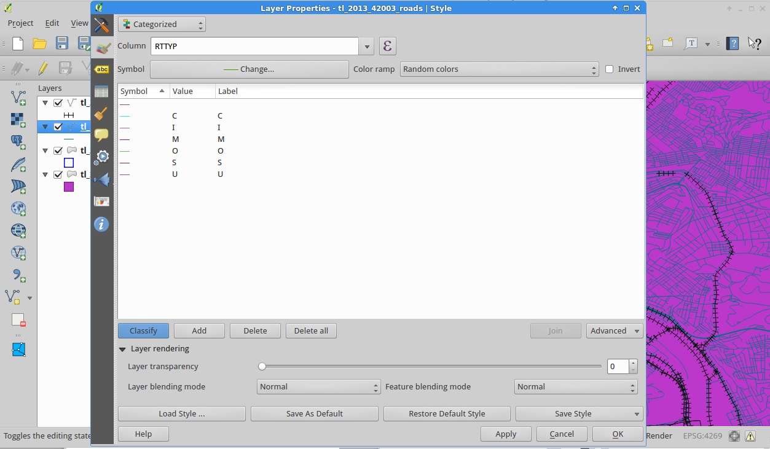The height and width of the screenshot is (449, 770).
Task: Click the expression editor epsilon button
Action: point(387,46)
